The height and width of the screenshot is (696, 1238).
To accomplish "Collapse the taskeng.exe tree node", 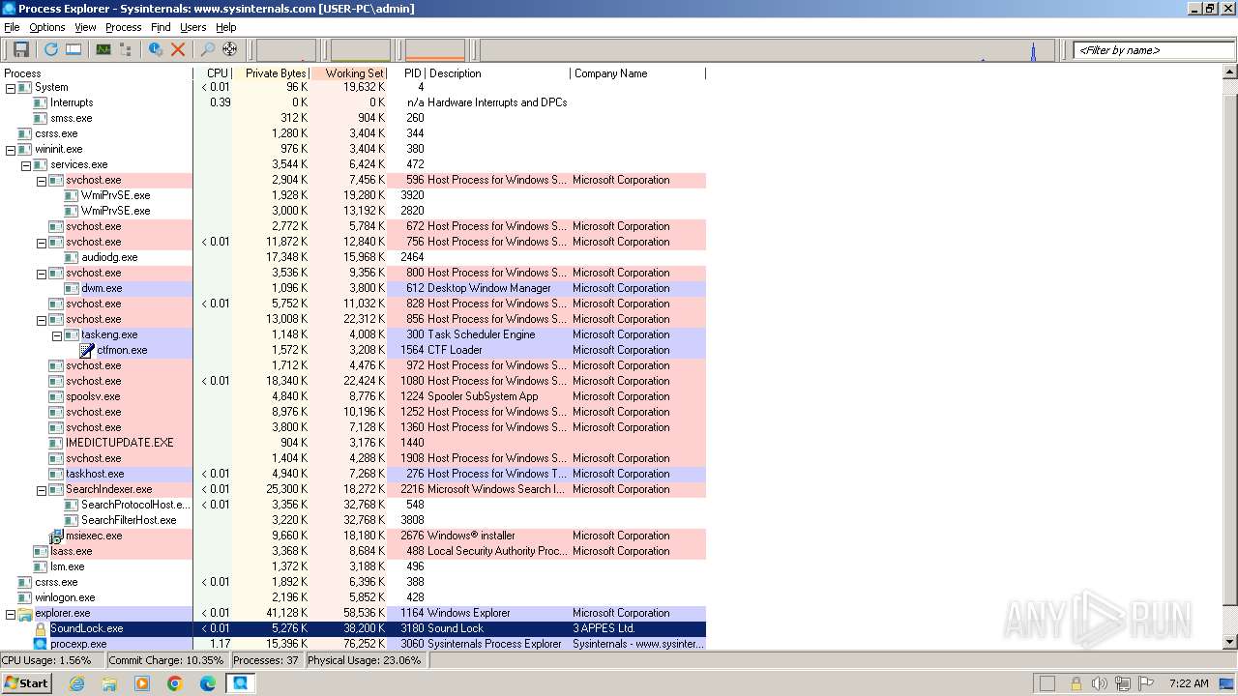I will 57,334.
